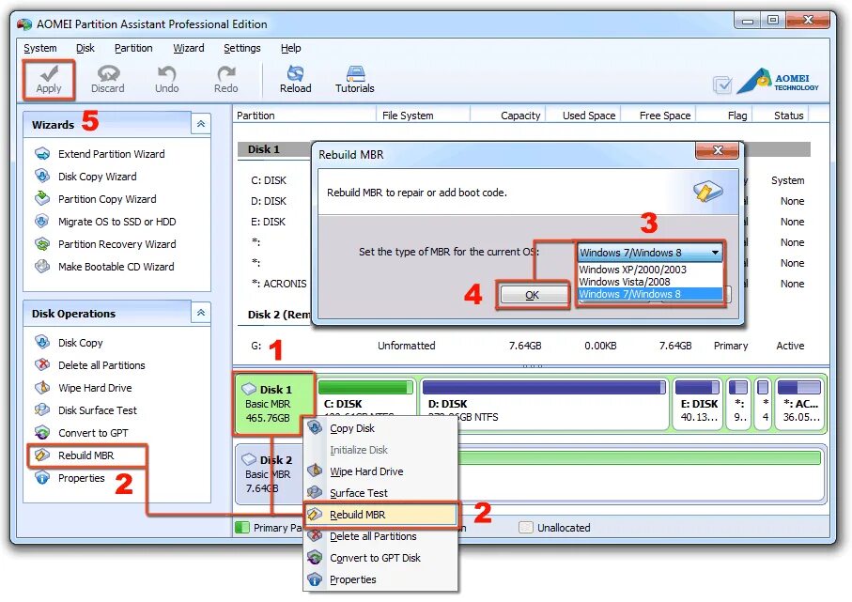
Task: Select E: DISK partition block
Action: coord(698,404)
